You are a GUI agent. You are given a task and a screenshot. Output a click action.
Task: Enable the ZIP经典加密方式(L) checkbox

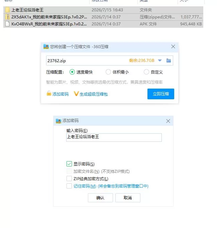(x=69, y=179)
